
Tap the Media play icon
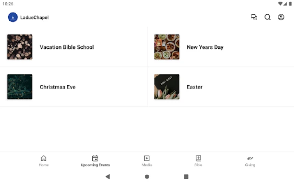pos(147,158)
